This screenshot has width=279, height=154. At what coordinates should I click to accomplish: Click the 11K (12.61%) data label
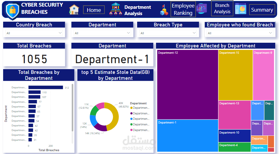84,106
